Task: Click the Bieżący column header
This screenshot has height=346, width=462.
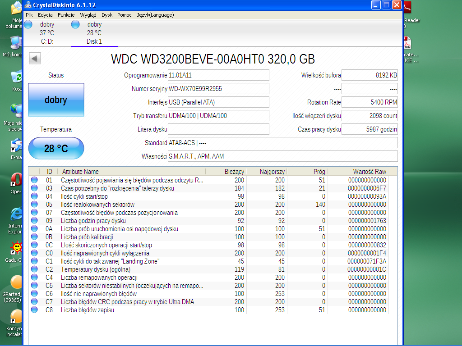Action: click(x=226, y=172)
